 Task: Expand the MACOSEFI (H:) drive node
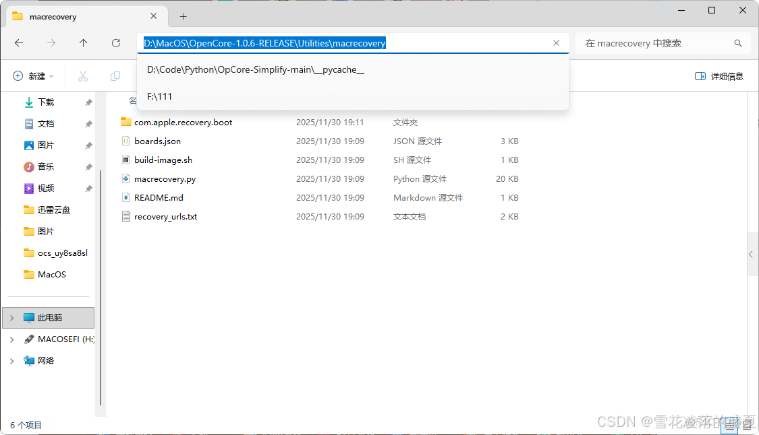tap(11, 339)
